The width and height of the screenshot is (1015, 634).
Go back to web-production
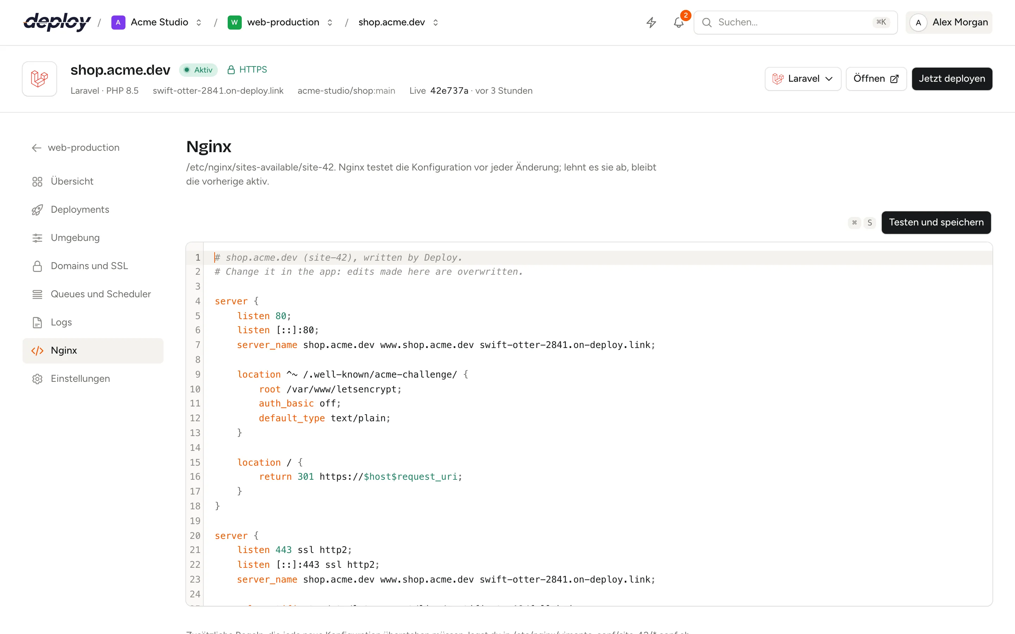pos(75,148)
